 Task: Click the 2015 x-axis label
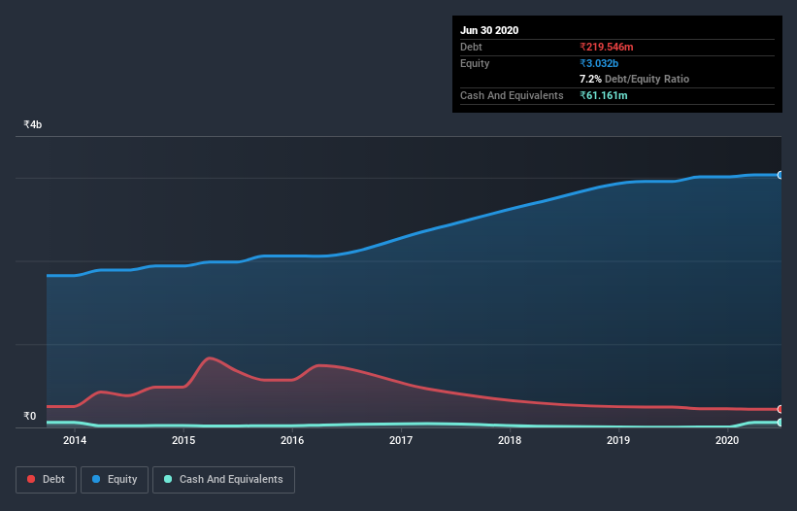(x=183, y=440)
